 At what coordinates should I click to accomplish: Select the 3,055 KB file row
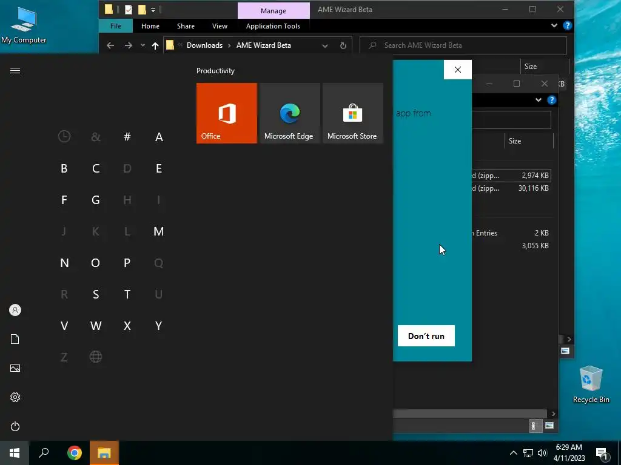[x=511, y=246]
